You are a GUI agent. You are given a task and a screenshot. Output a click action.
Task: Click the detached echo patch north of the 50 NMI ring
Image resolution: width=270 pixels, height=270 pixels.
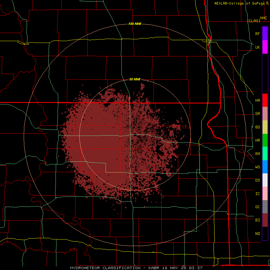tap(142, 86)
